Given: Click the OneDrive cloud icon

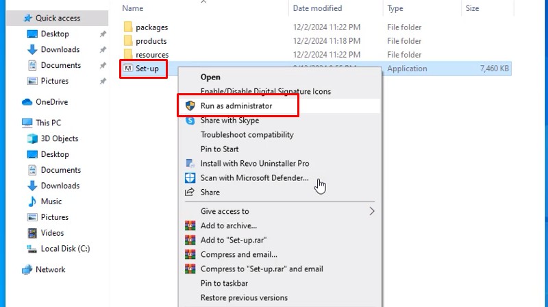Looking at the screenshot, I should click(27, 102).
